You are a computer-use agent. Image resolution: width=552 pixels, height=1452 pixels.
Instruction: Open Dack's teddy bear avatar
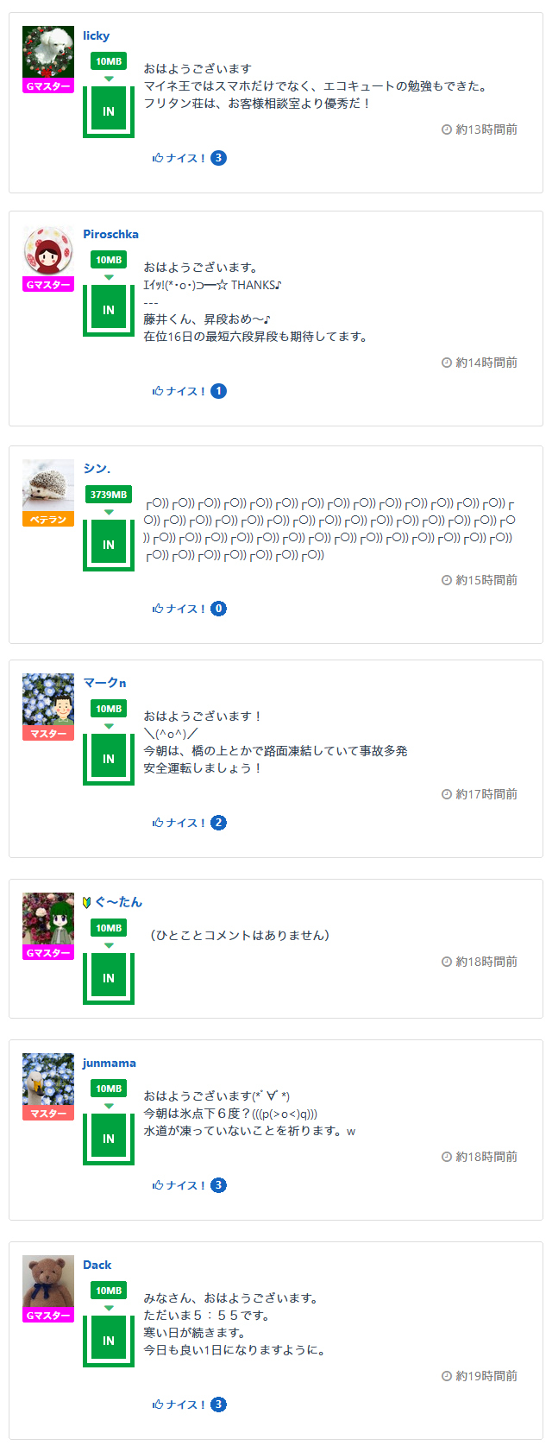(x=48, y=1281)
